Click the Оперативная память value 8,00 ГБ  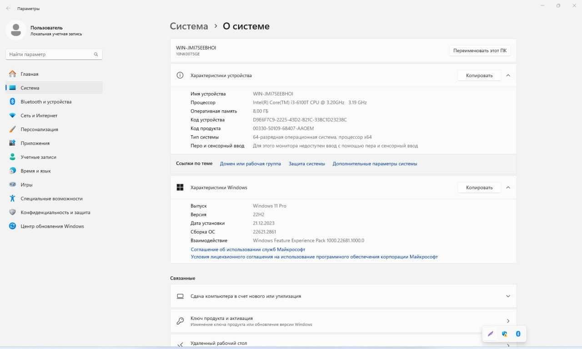[261, 111]
